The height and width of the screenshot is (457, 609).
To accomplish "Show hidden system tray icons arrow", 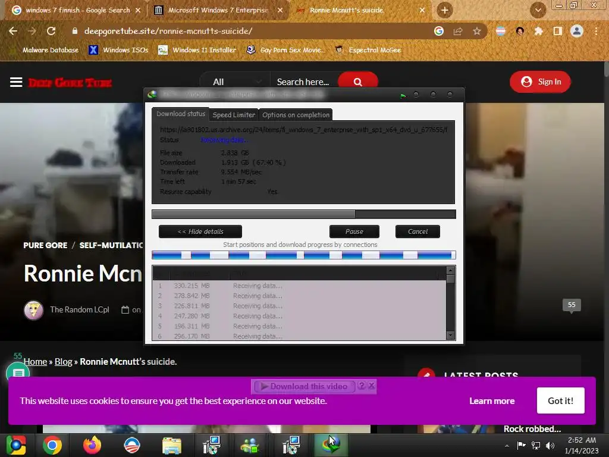I will pyautogui.click(x=507, y=445).
